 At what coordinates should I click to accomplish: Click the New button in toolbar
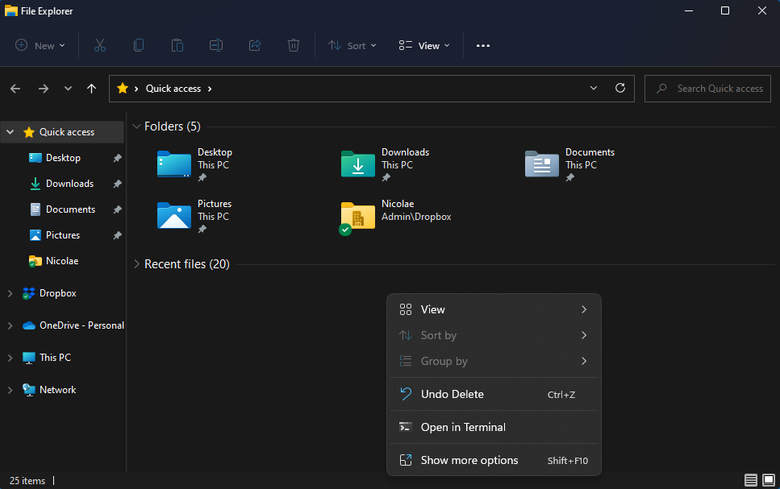point(40,46)
